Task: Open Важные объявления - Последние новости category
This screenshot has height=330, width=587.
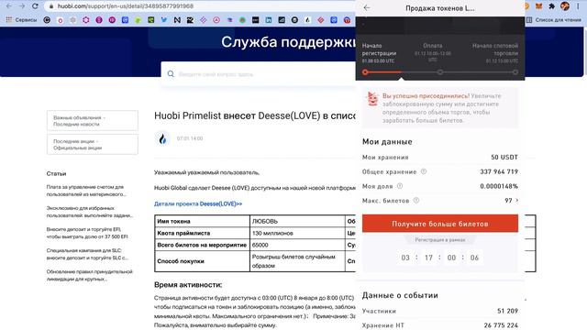Action: click(92, 120)
